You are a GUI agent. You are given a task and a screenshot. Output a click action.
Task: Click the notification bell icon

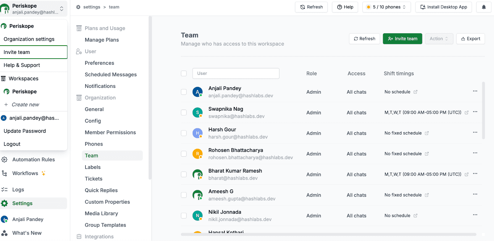pos(484,7)
